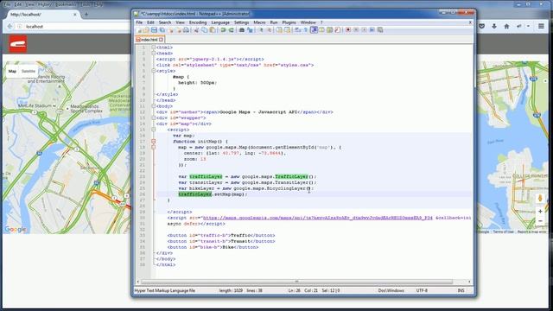Click 'Hyper Text Markup Language file' status text

tap(165, 290)
